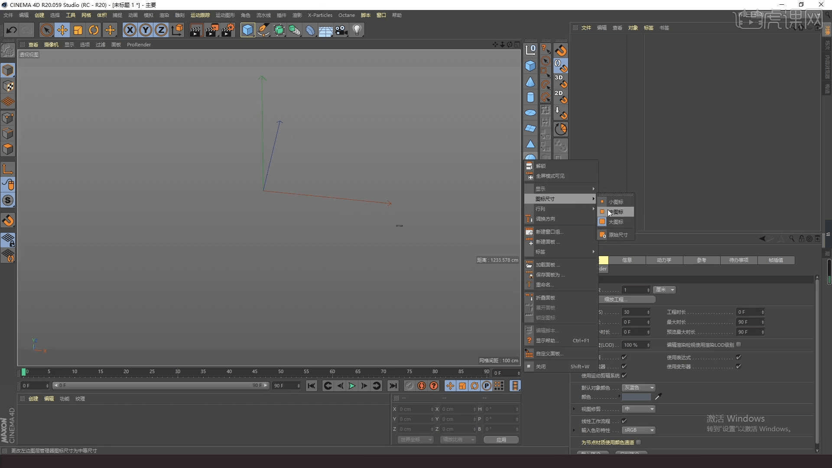
Task: Play the animation forward
Action: [352, 386]
